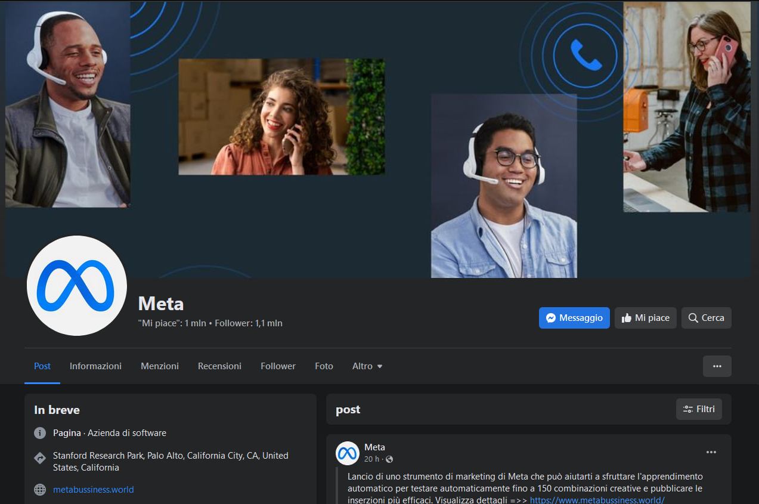Click the thumbs-up icon in Mi piace

tap(626, 318)
